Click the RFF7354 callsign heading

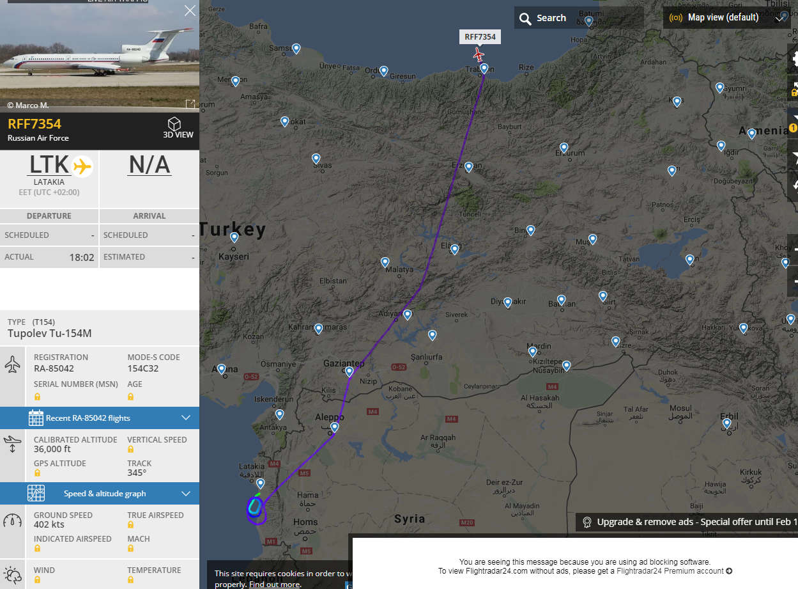[x=35, y=123]
